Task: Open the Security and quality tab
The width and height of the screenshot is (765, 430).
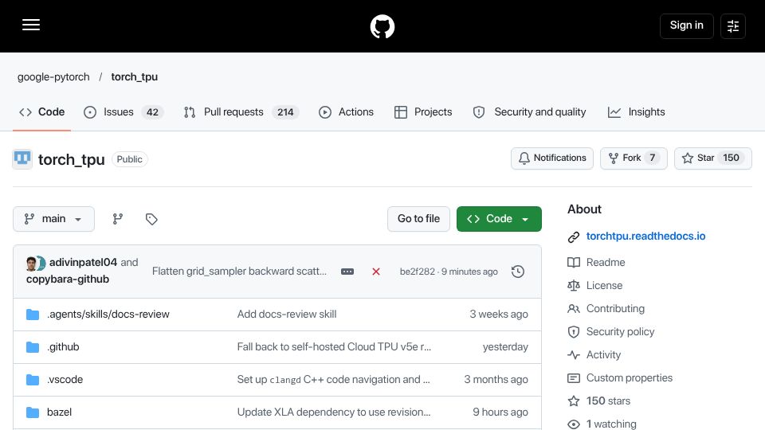Action: click(x=529, y=112)
